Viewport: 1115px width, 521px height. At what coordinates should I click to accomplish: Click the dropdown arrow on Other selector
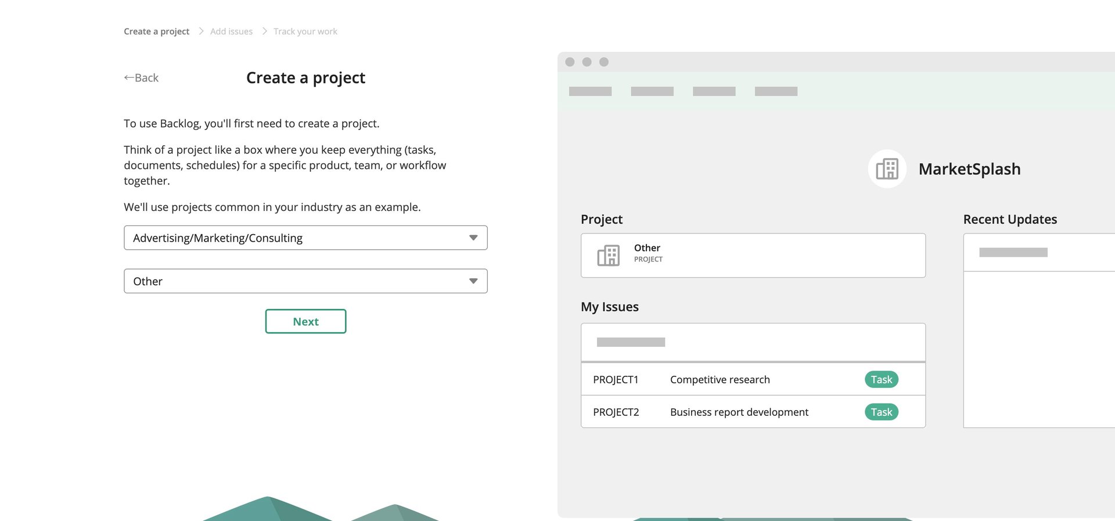coord(473,281)
